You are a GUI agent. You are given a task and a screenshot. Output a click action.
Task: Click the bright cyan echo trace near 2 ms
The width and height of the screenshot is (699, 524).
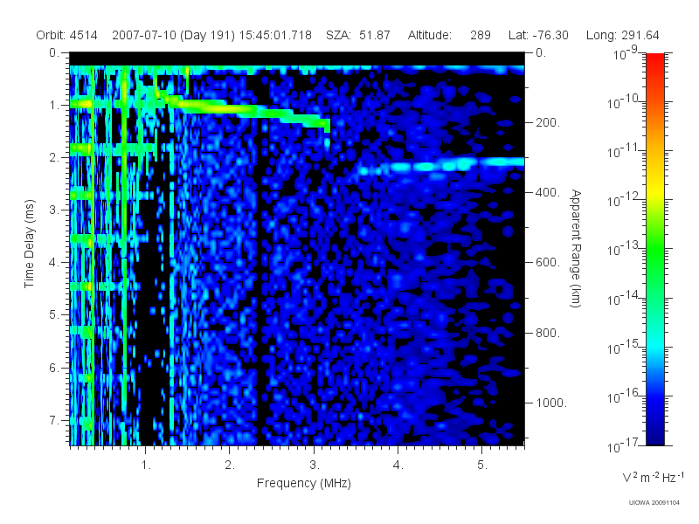coord(440,165)
